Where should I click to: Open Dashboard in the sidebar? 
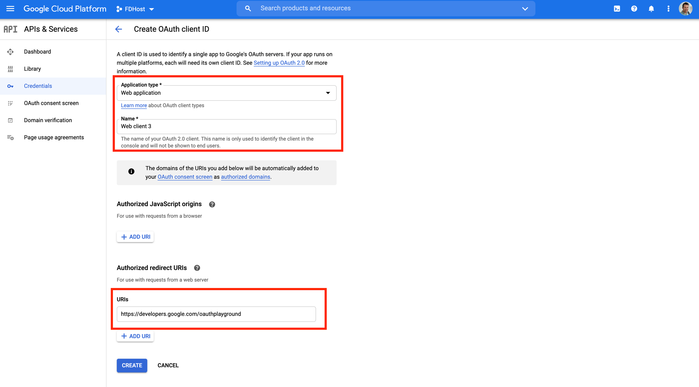(x=37, y=52)
